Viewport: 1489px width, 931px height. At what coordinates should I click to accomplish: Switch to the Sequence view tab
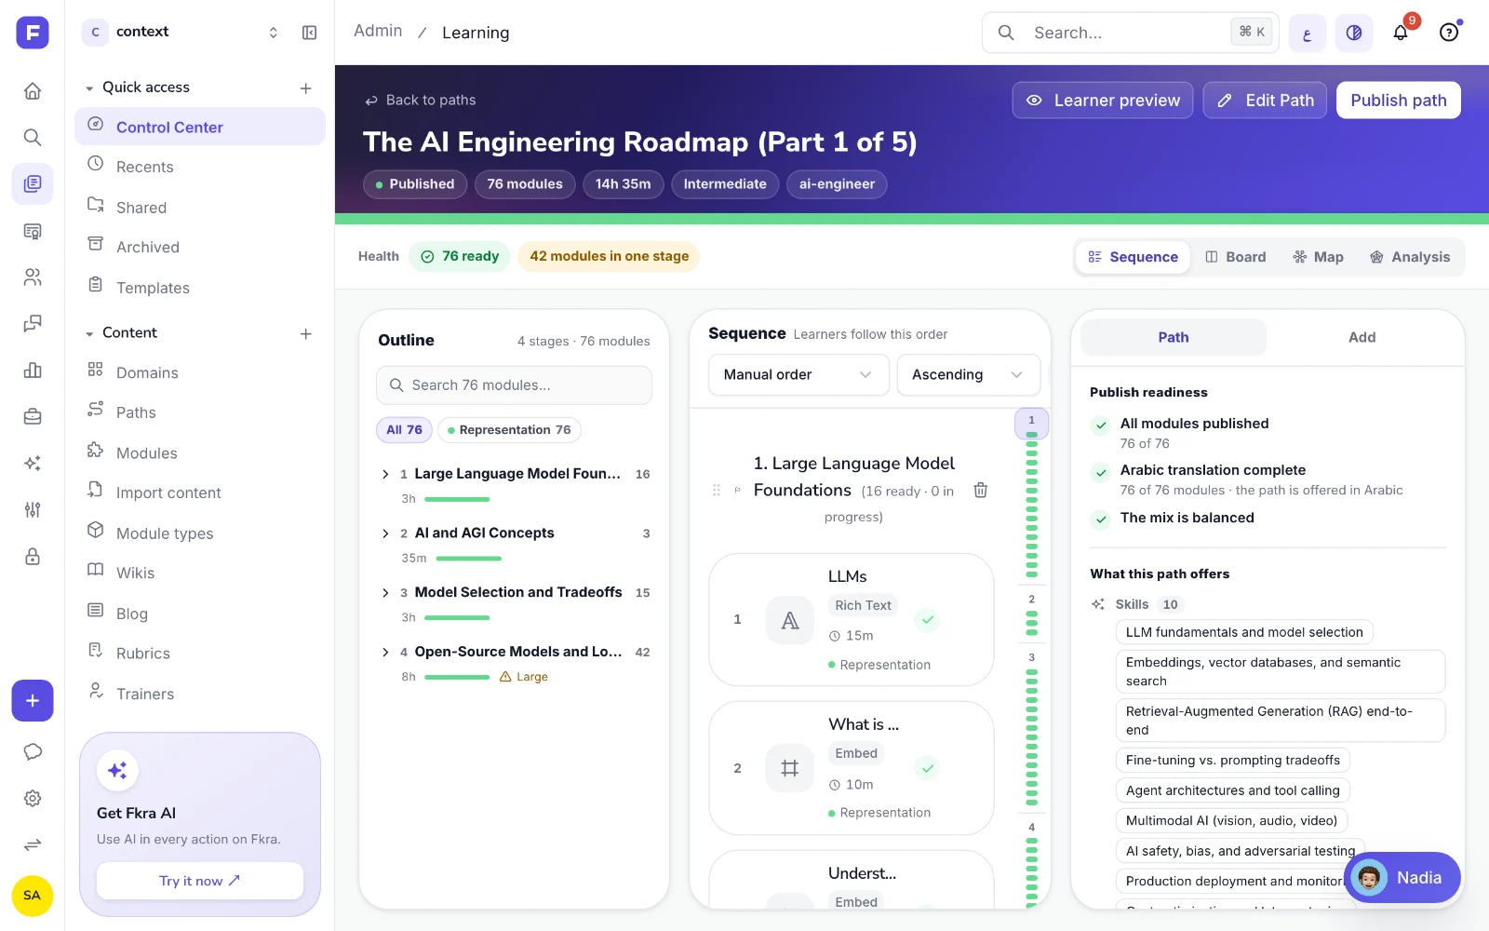point(1133,257)
